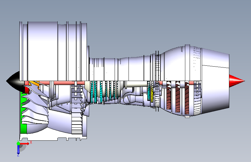The image size is (251, 162).
Task: Select the rear exhaust nozzle casing
Action: pyautogui.click(x=215, y=80)
